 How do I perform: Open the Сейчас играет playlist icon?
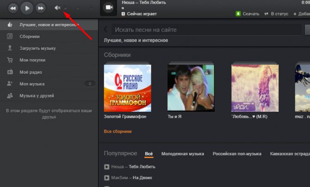[x=123, y=14]
